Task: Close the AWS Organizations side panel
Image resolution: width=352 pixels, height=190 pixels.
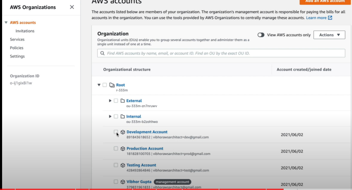Action: [x=72, y=7]
